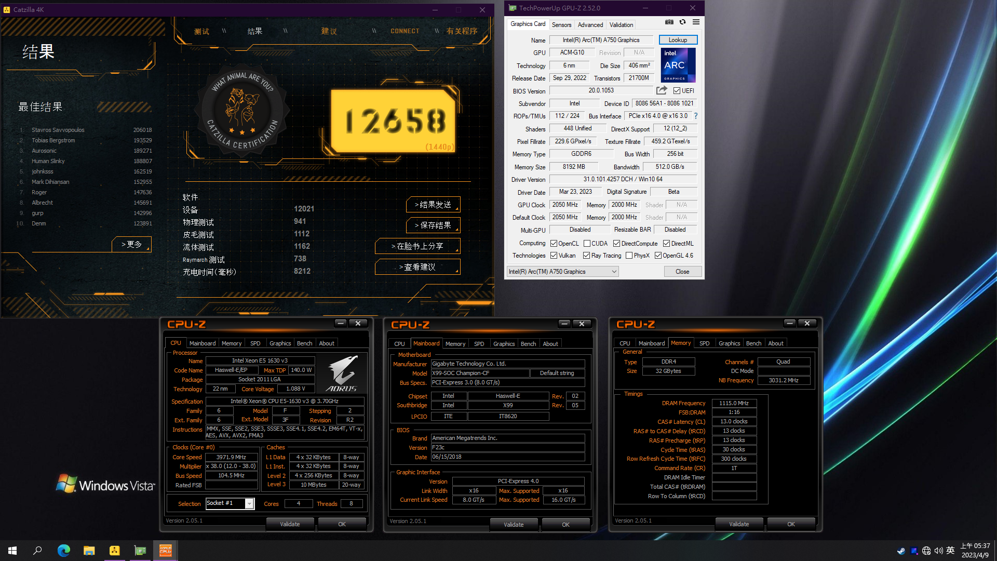Click the 结果发送 button in Catzilla
Image resolution: width=997 pixels, height=561 pixels.
coord(433,205)
